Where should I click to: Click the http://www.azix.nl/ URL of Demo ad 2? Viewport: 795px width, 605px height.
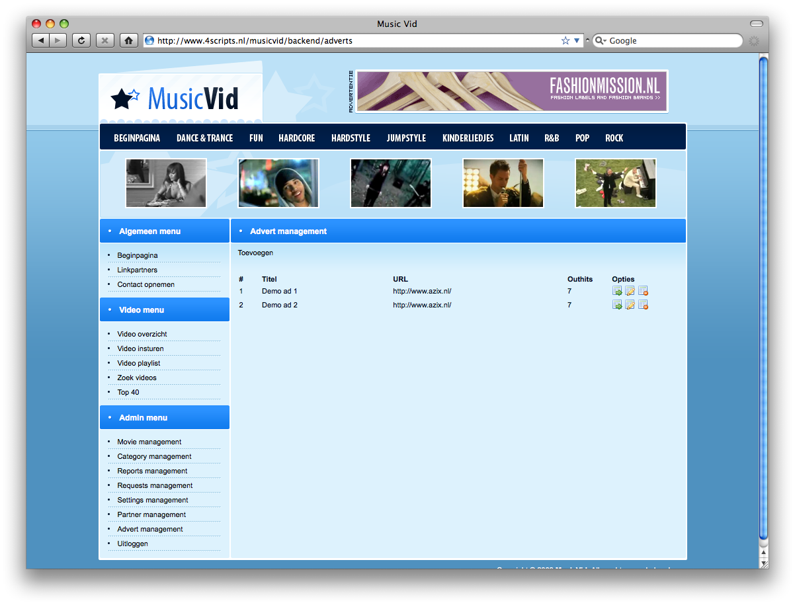tap(422, 305)
